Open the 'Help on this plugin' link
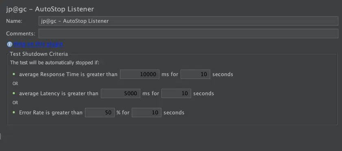Screen dimensions: 342x151 point(38,44)
